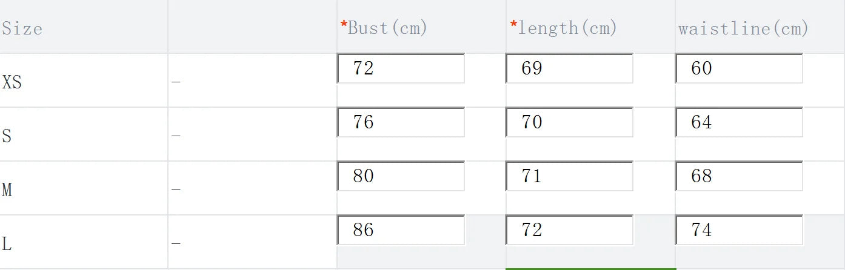
Task: Select the M length input showing 71
Action: click(569, 176)
